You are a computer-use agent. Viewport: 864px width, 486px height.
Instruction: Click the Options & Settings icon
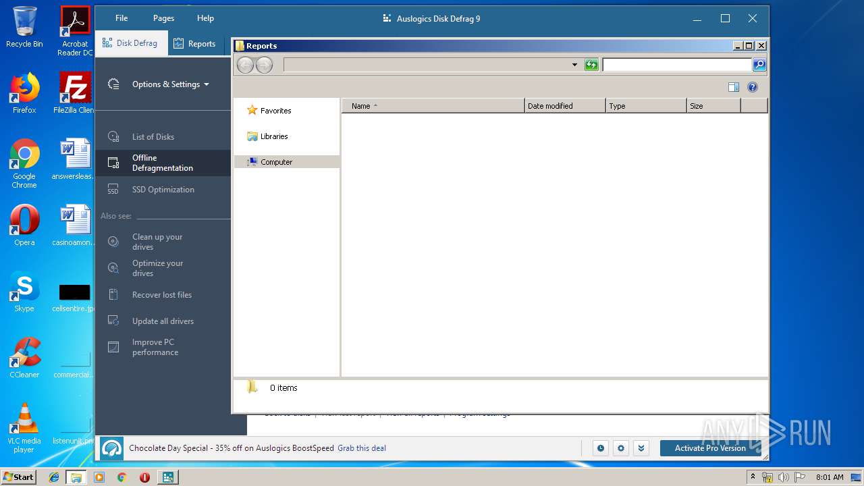point(113,84)
